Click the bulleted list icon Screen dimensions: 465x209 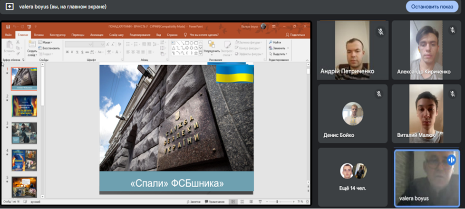128,44
